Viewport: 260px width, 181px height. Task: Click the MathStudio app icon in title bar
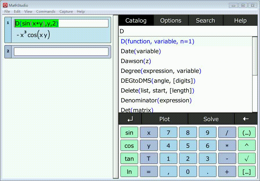coord(5,5)
